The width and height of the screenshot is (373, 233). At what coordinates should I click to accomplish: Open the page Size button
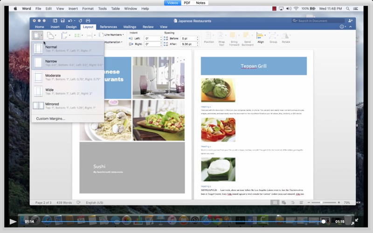(65, 35)
